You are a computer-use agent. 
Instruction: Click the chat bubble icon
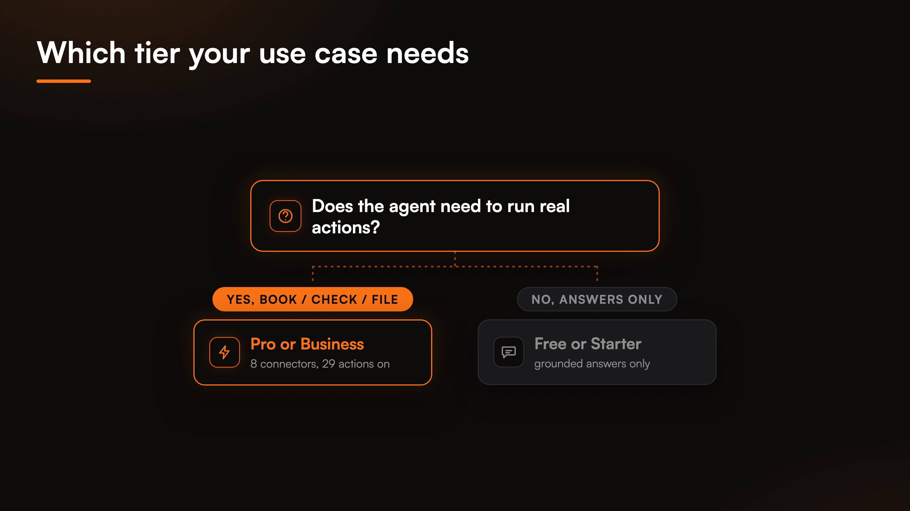[509, 352]
